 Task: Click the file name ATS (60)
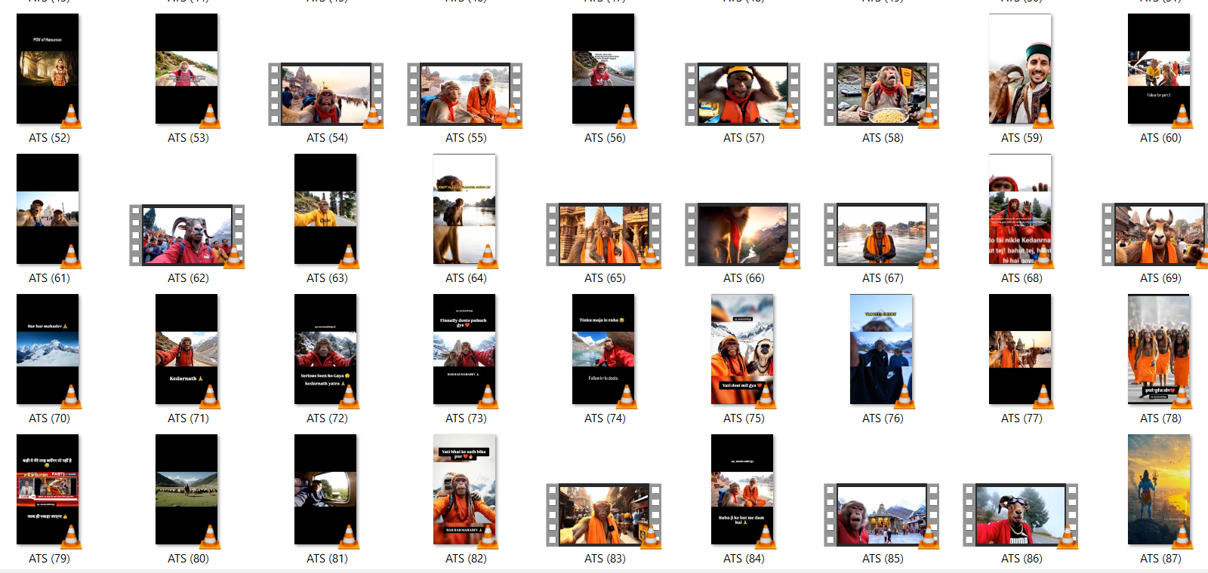point(1160,138)
